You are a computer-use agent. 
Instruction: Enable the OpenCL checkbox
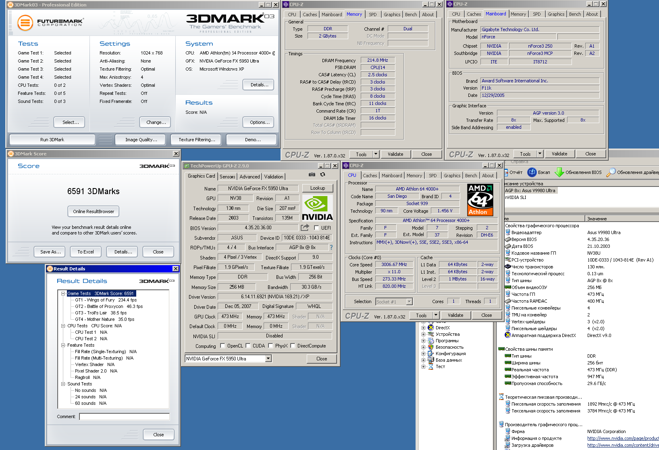click(222, 346)
